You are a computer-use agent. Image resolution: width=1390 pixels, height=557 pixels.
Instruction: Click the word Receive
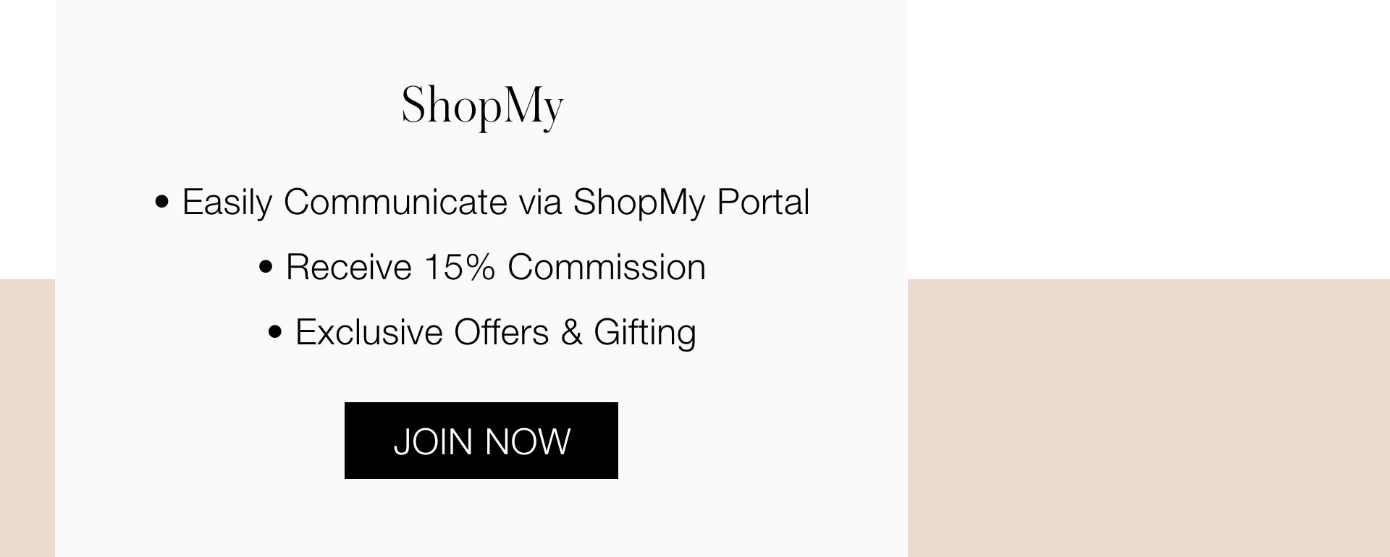click(348, 267)
